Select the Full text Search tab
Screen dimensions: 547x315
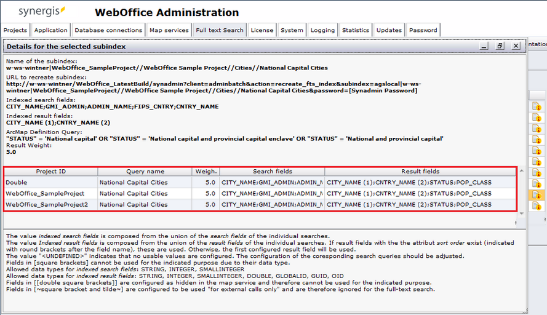pos(220,30)
